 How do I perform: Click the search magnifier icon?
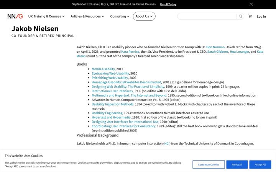tap(240, 16)
